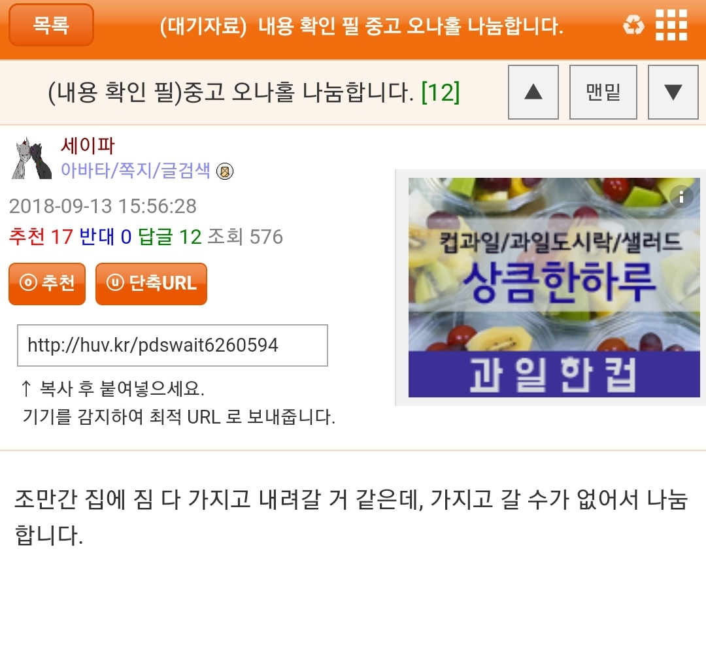
Task: Open author profile 세이파
Action: point(88,146)
